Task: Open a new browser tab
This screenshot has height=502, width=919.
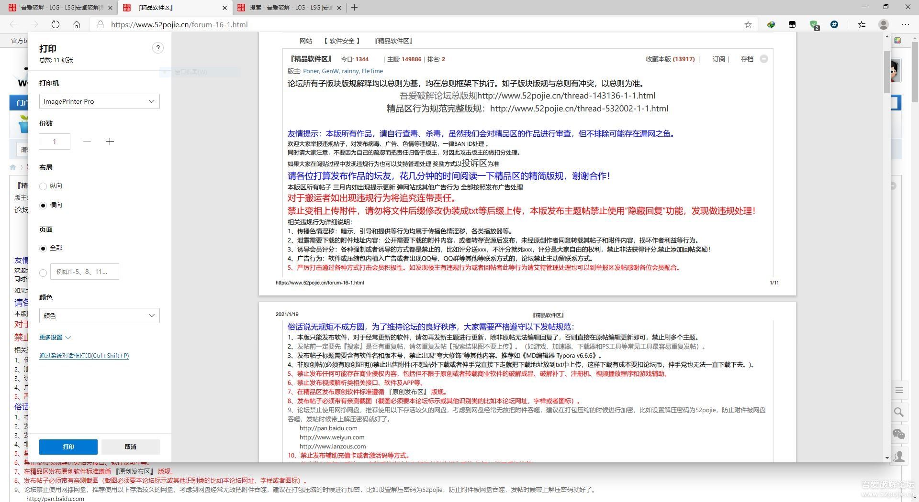Action: pyautogui.click(x=354, y=8)
